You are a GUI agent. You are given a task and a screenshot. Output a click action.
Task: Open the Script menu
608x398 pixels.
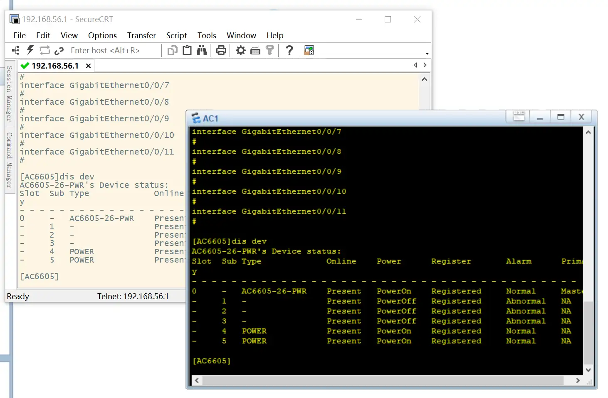click(x=176, y=35)
